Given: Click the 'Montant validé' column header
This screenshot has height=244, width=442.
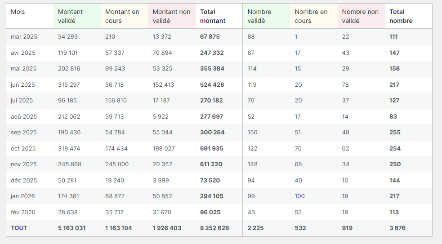Looking at the screenshot, I should (71, 16).
